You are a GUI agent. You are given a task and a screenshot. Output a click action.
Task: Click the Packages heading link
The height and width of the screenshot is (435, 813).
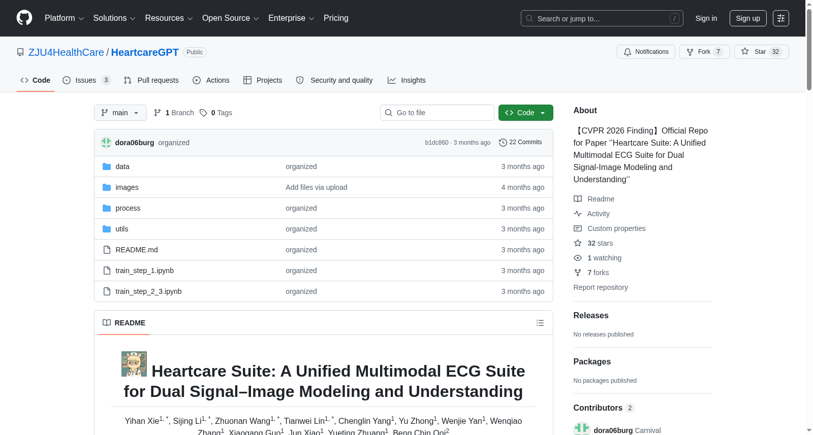click(592, 362)
